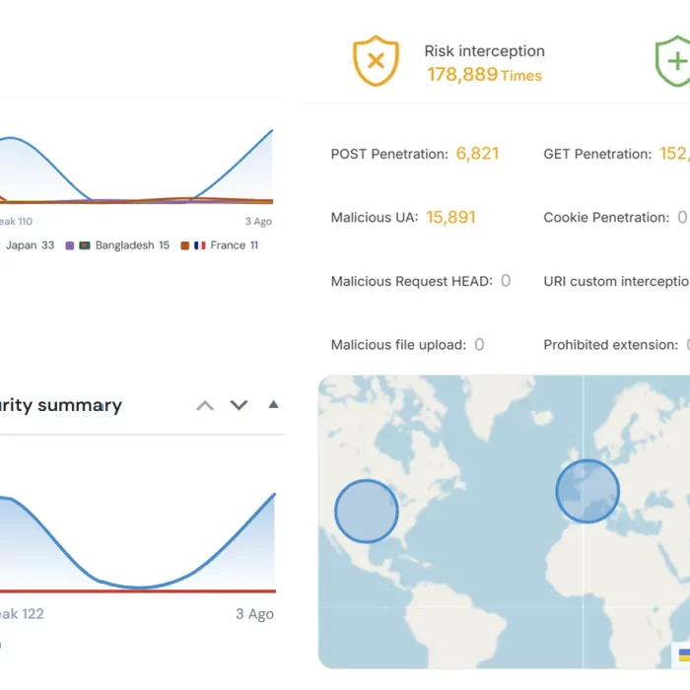Click the Malicious file upload zero value
Image resolution: width=690 pixels, height=690 pixels.
[479, 345]
